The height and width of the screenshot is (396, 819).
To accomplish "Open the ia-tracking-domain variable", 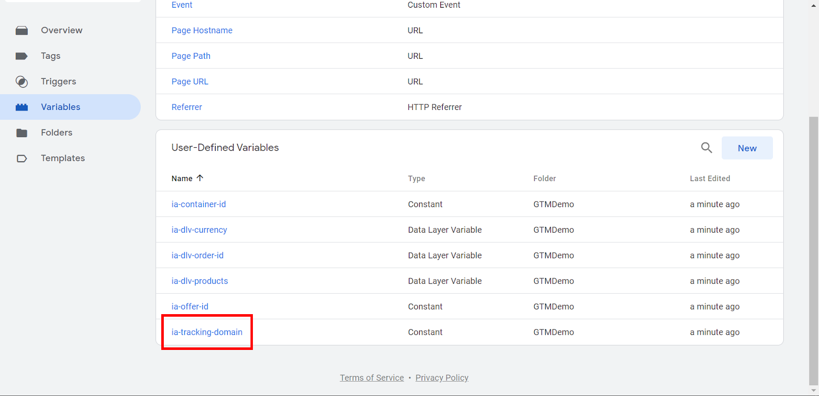I will point(207,332).
